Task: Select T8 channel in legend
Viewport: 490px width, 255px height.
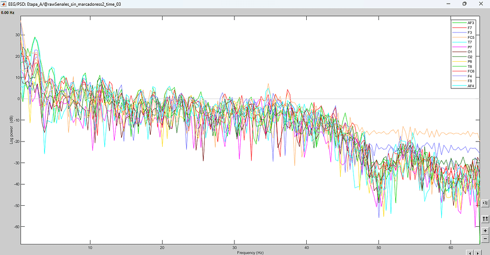Action: pyautogui.click(x=470, y=67)
